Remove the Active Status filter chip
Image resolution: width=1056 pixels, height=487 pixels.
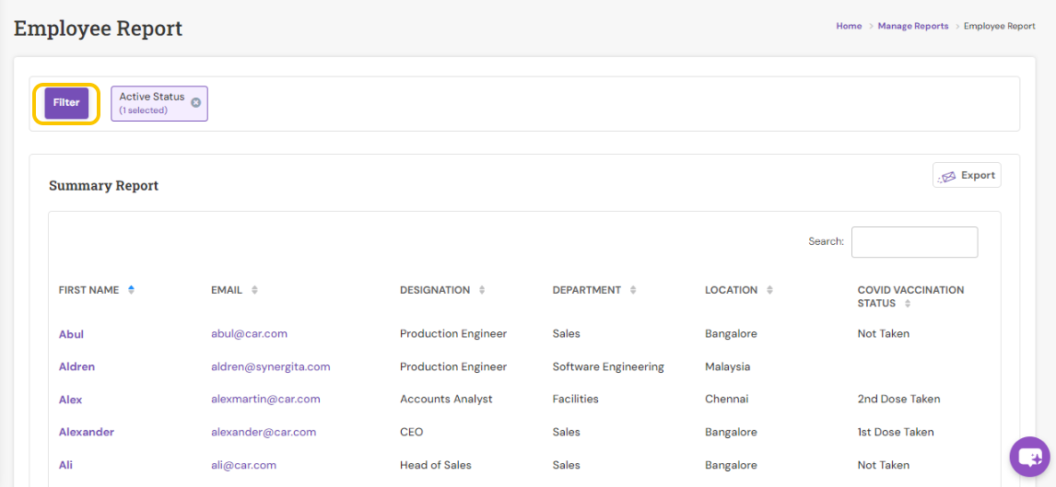click(195, 103)
